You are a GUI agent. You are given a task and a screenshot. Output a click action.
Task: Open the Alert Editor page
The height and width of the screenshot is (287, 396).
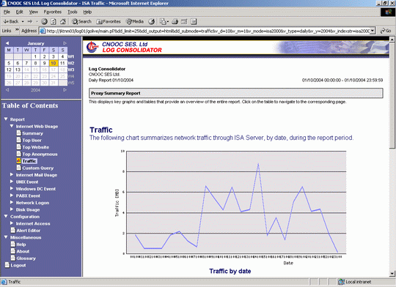pos(28,231)
